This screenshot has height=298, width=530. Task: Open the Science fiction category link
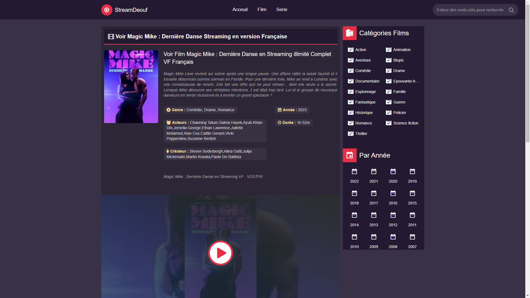coord(406,123)
